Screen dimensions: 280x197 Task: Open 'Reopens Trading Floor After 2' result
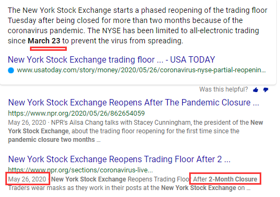pyautogui.click(x=119, y=159)
